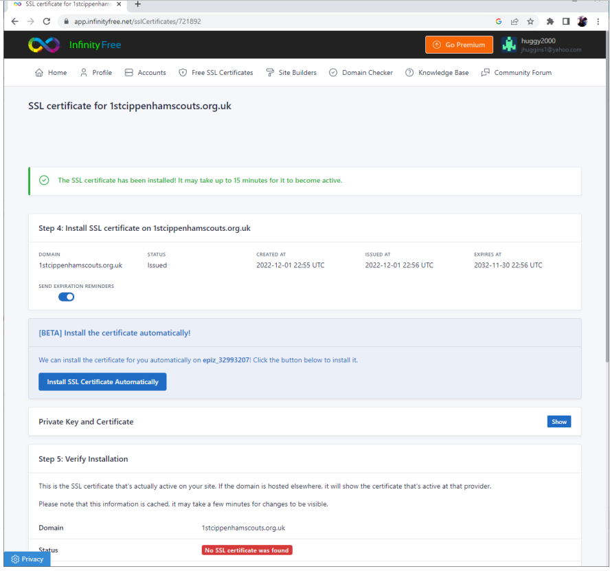Screen dimensions: 610x571
Task: Open the browser side panel icon
Action: click(566, 21)
